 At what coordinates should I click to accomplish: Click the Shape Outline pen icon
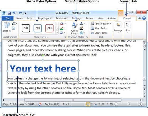[x=62, y=28]
